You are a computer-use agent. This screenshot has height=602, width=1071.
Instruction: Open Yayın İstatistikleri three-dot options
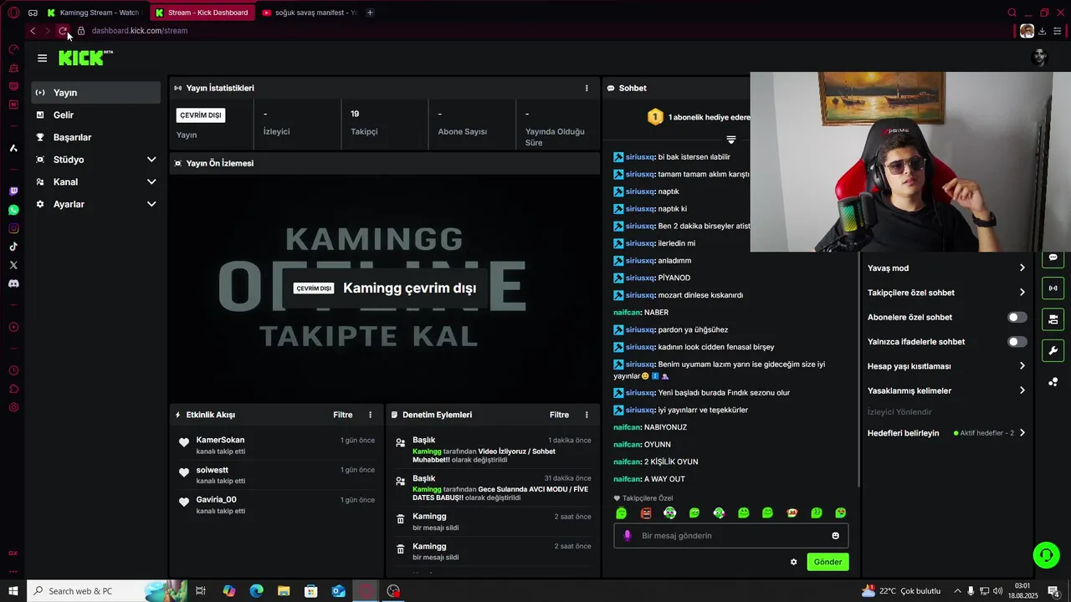tap(586, 88)
